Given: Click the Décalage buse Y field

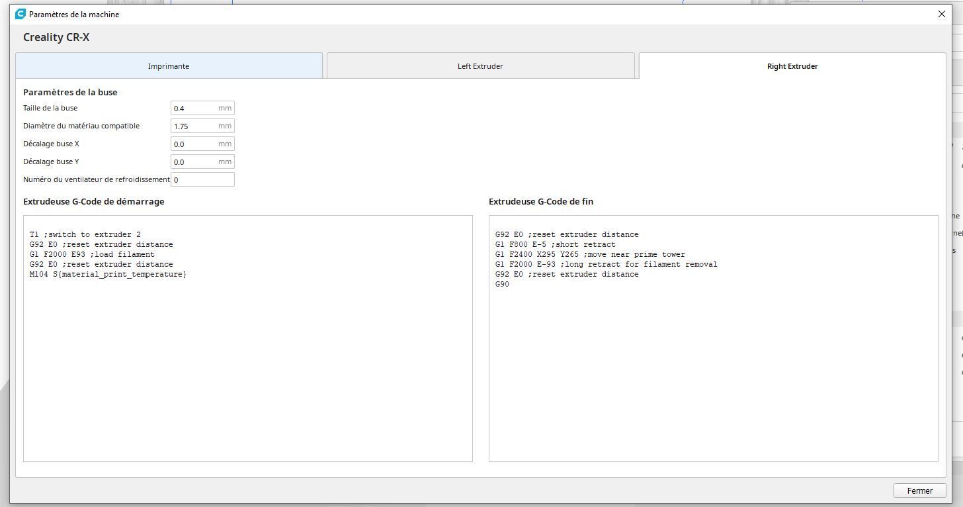Looking at the screenshot, I should [202, 161].
